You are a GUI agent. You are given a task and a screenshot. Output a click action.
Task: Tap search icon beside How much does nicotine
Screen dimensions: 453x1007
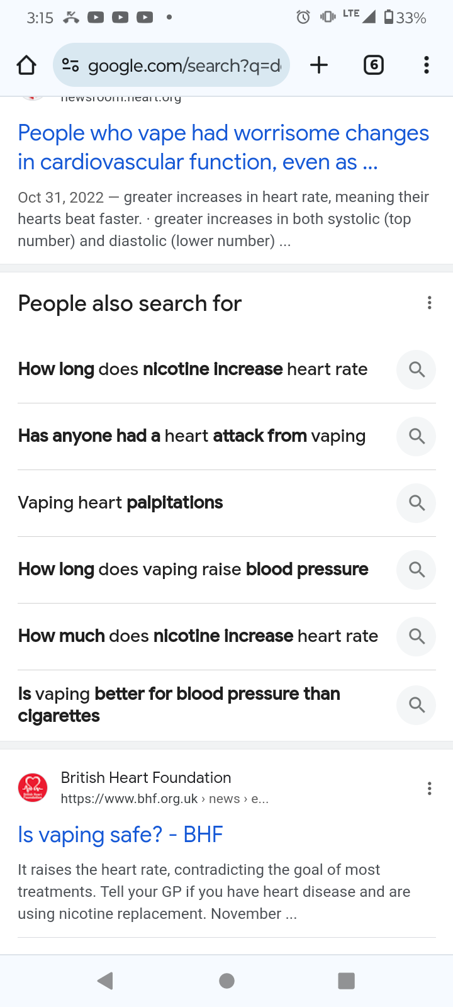point(416,636)
